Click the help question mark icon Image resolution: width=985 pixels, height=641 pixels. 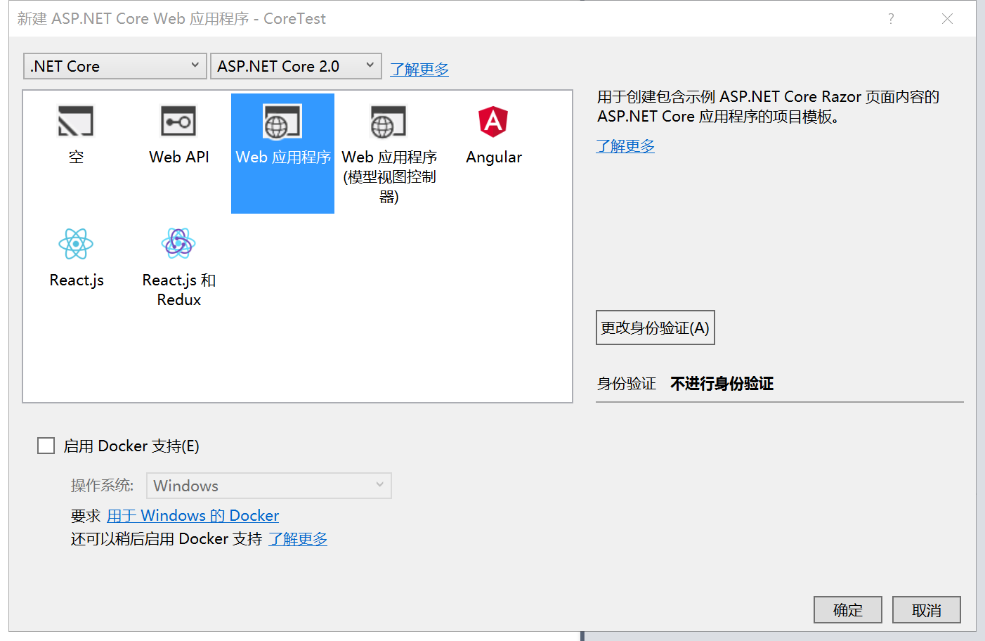(891, 19)
